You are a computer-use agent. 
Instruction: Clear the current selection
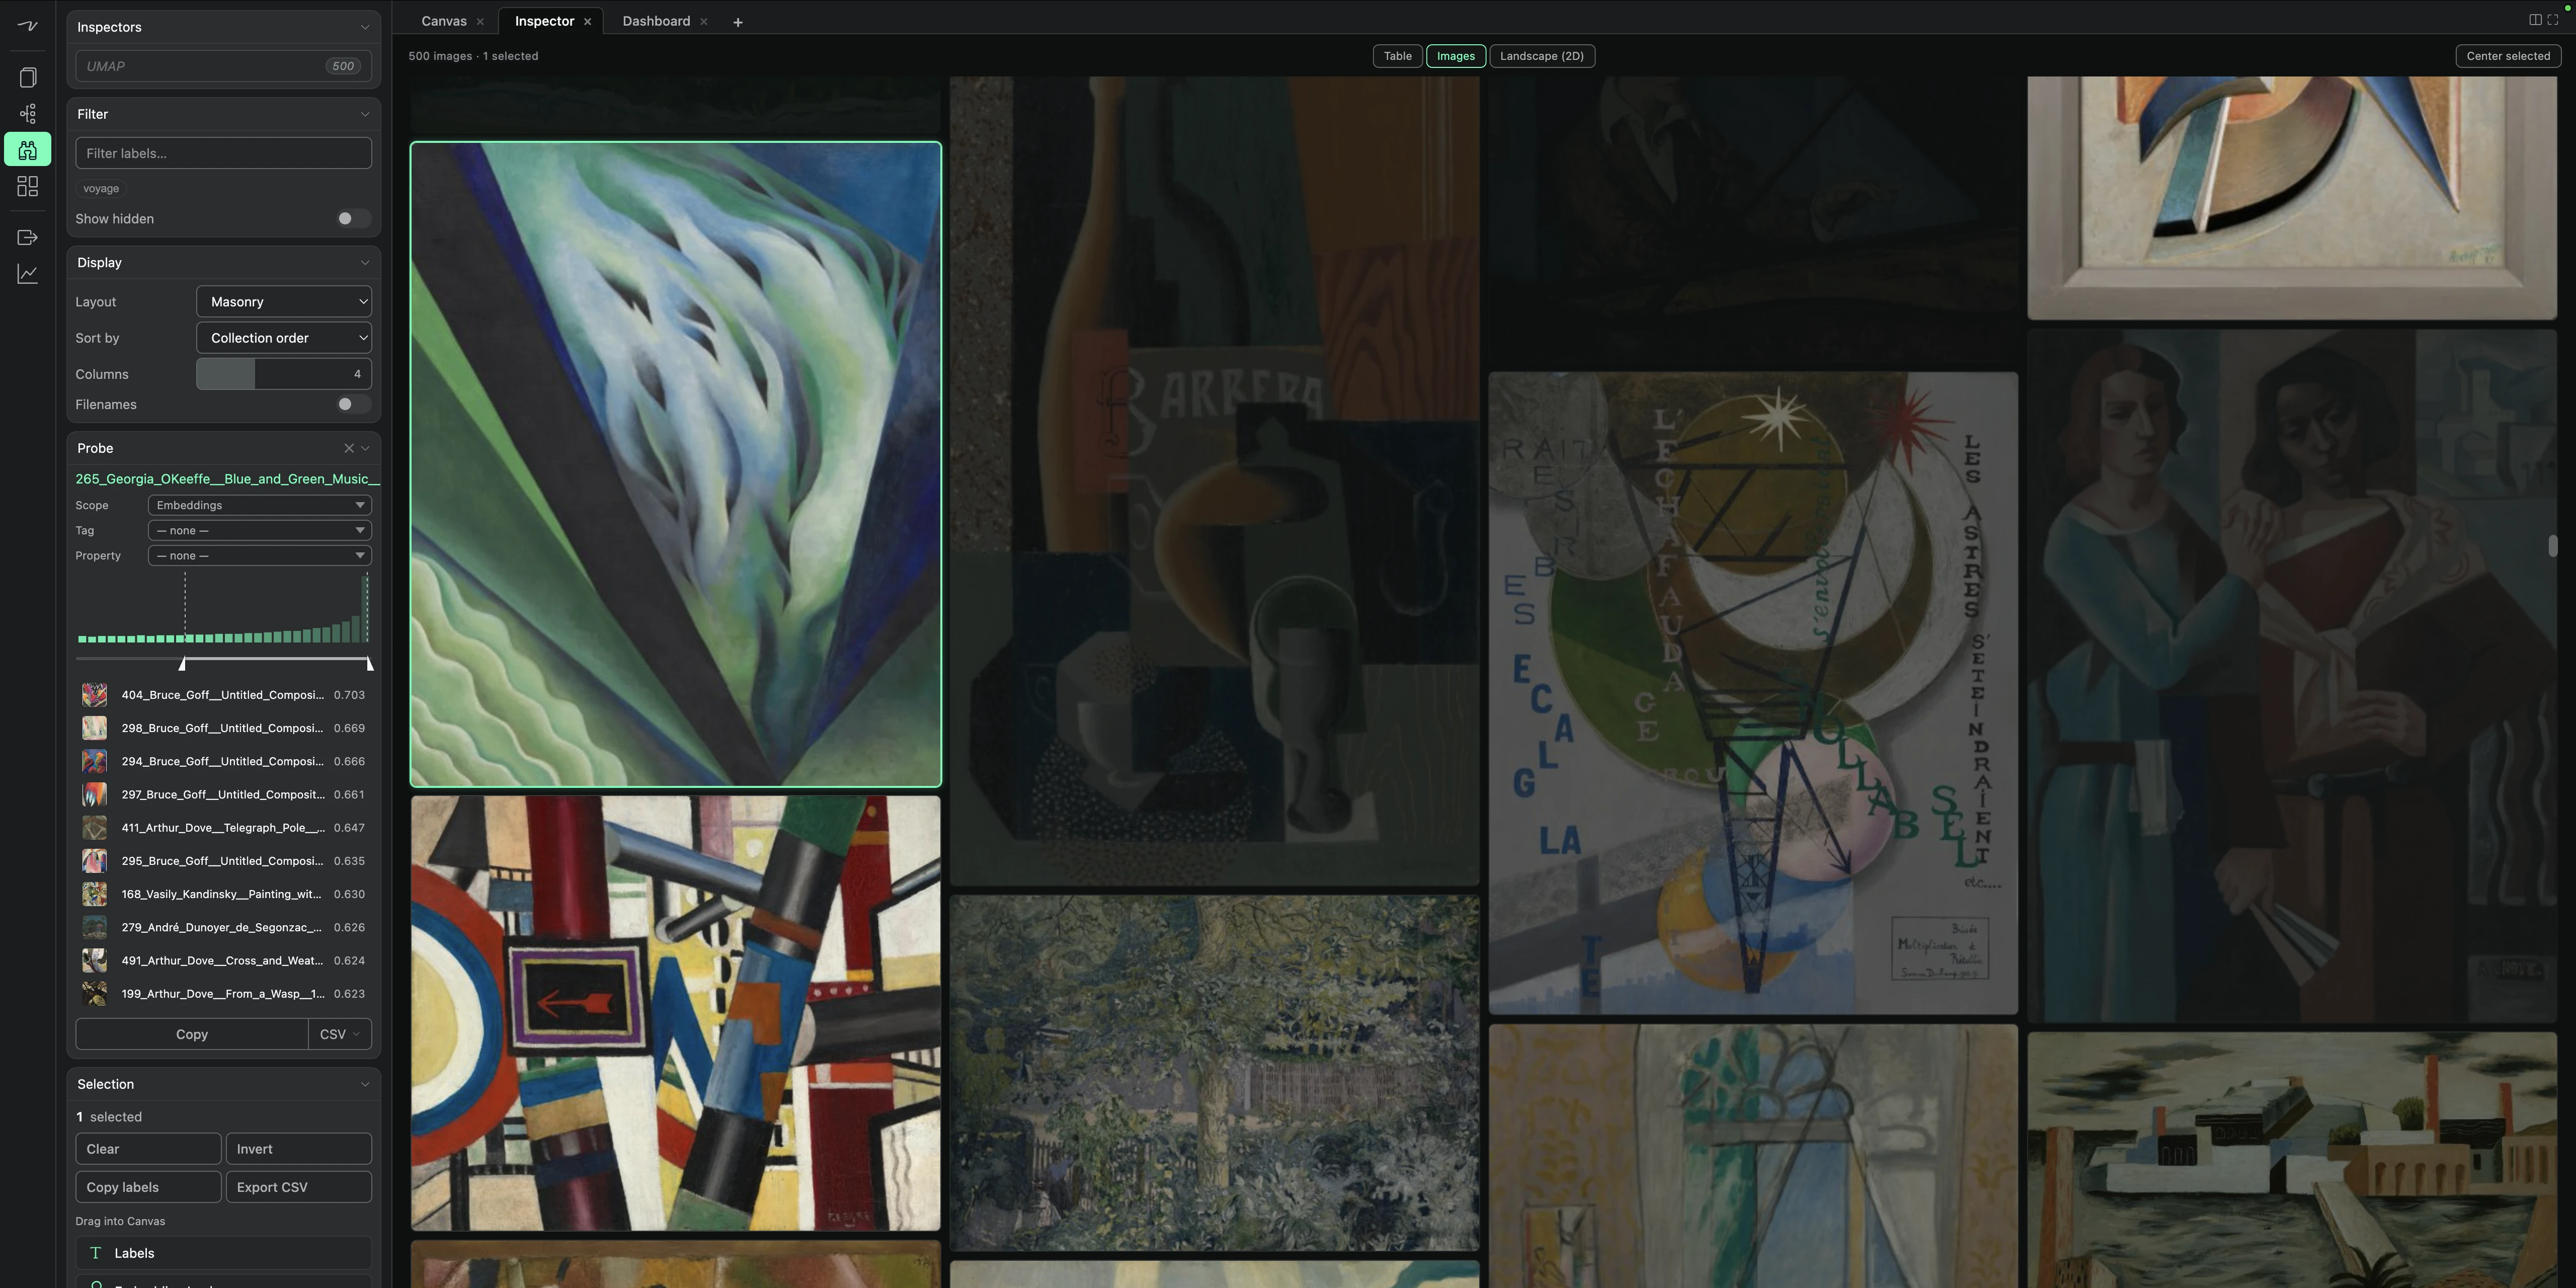(x=148, y=1149)
